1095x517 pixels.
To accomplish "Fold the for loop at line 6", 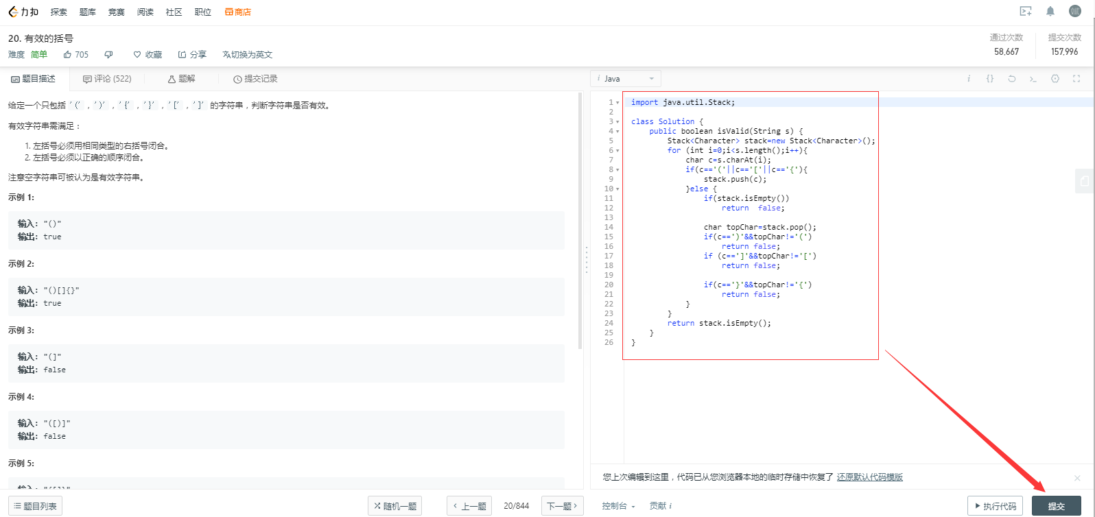I will pos(617,150).
